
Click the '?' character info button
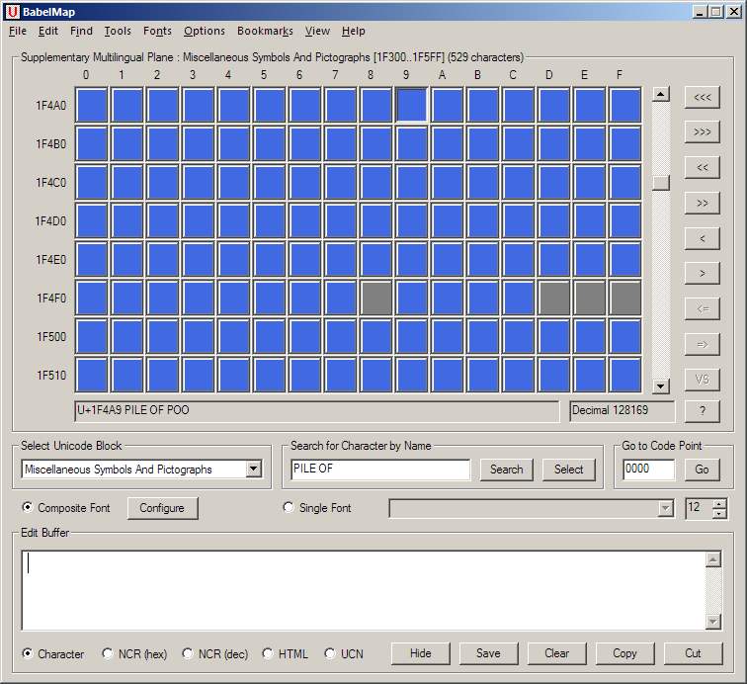point(702,411)
